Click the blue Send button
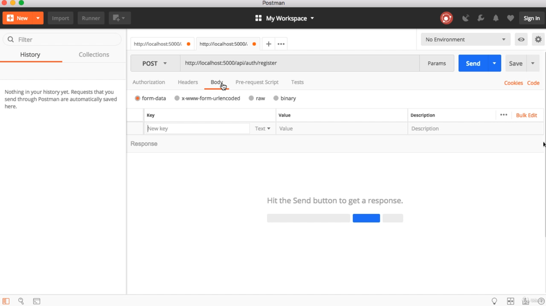 click(x=473, y=63)
